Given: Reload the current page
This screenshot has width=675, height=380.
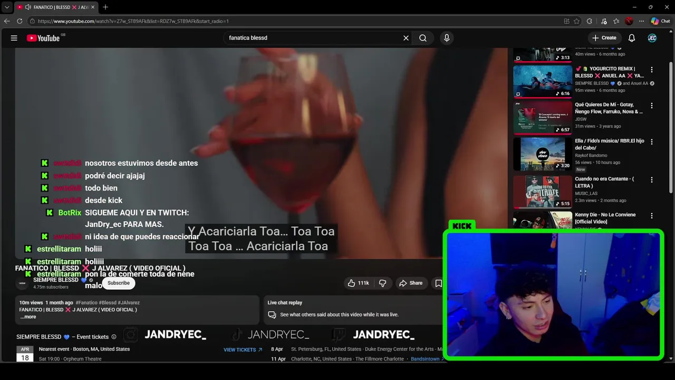Looking at the screenshot, I should pos(20,21).
